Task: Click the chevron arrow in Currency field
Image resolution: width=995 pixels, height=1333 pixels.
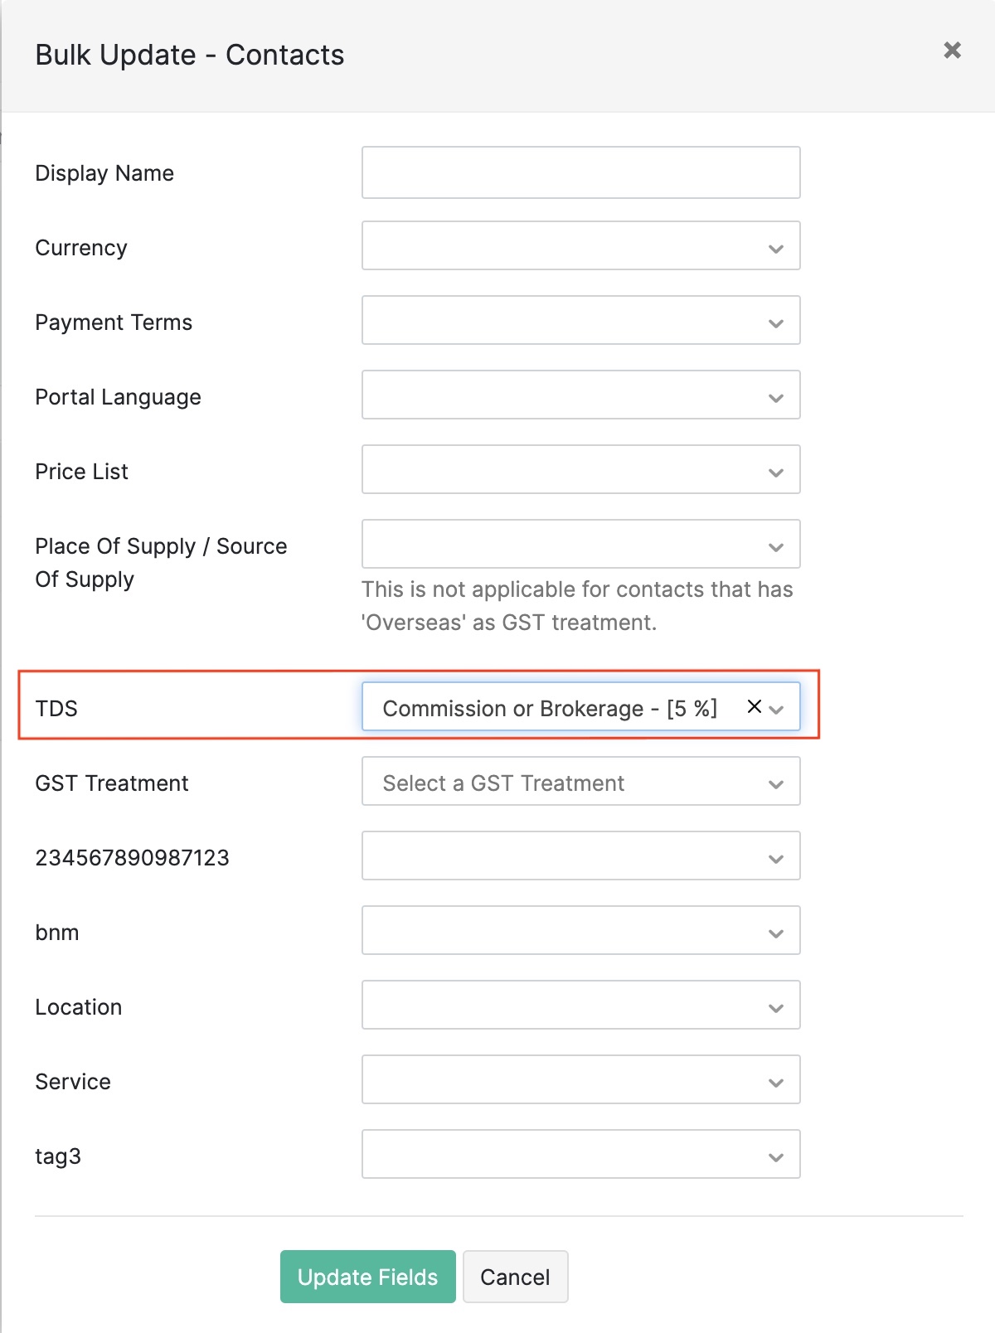Action: 776,249
